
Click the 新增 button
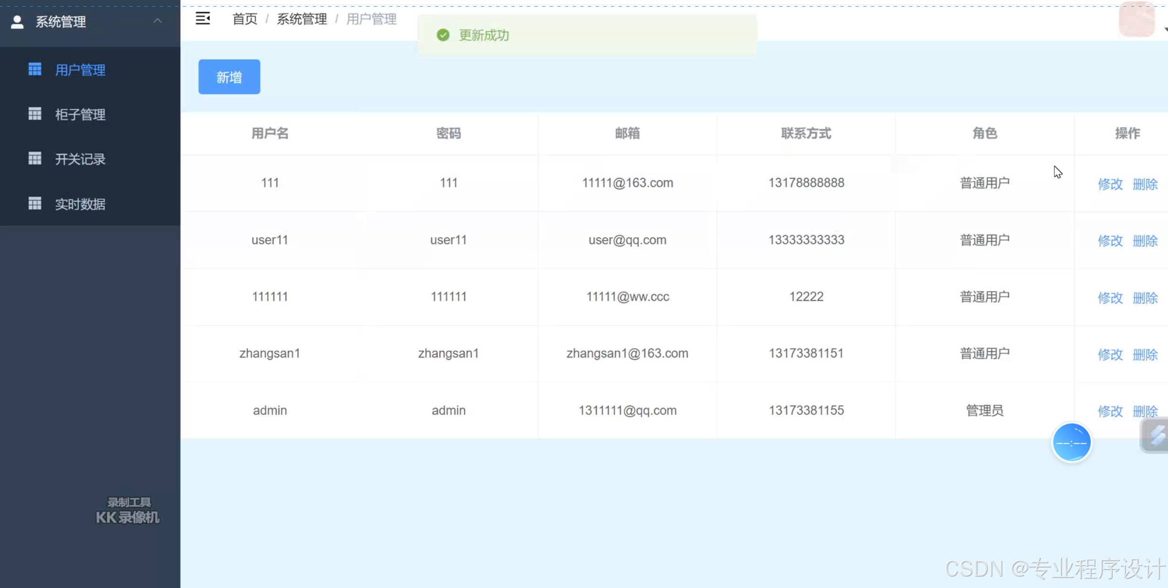click(229, 77)
